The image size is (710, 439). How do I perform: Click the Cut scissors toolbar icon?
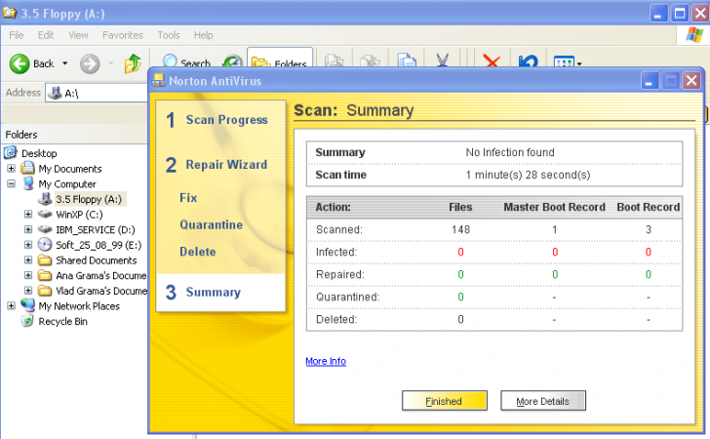(x=443, y=60)
